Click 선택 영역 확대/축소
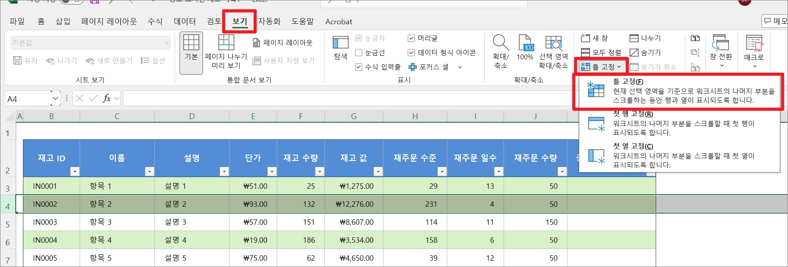Image resolution: width=788 pixels, height=267 pixels. coord(554,52)
